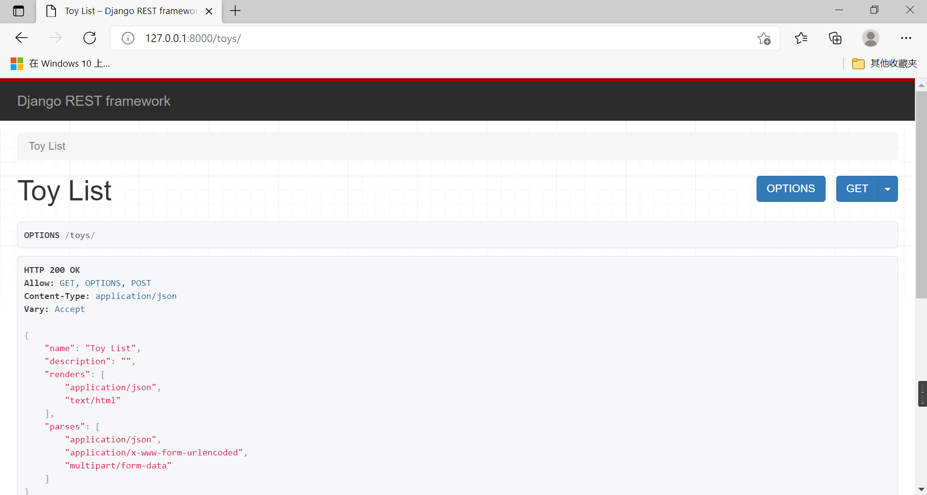View site information icon
The image size is (927, 495).
pos(128,38)
